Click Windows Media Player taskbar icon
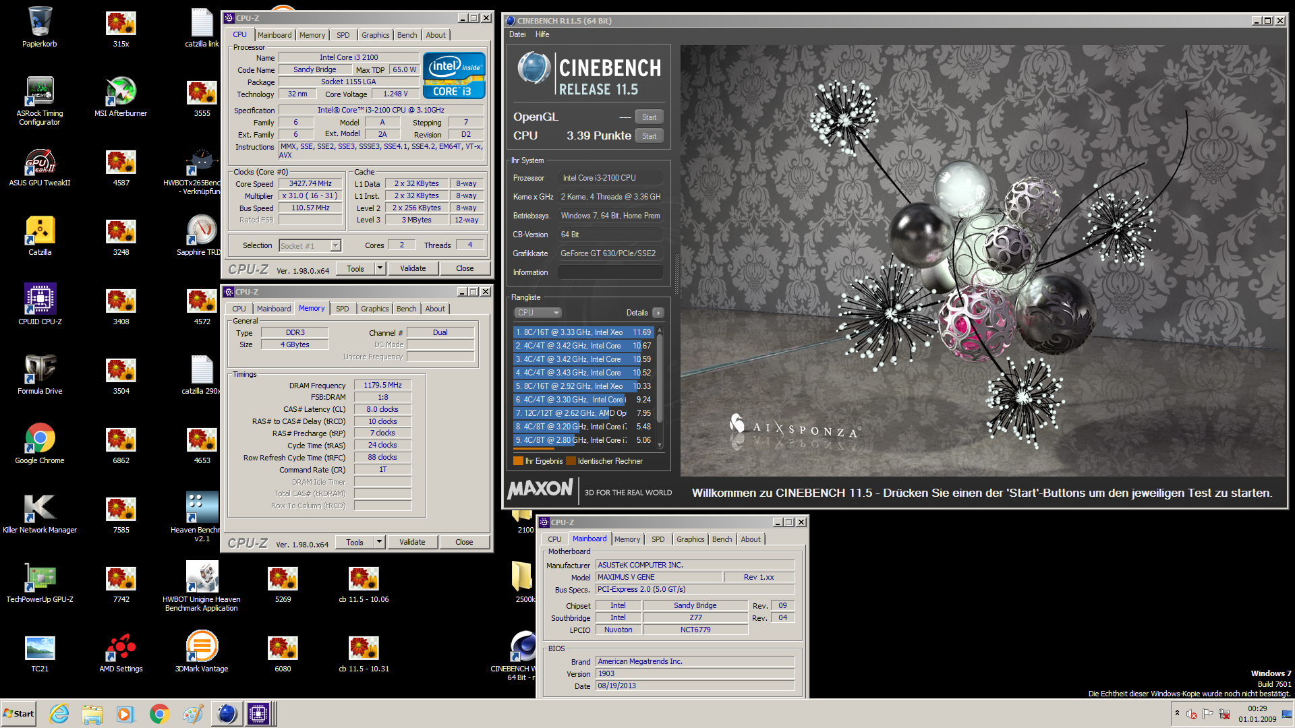Image resolution: width=1295 pixels, height=728 pixels. click(x=125, y=714)
